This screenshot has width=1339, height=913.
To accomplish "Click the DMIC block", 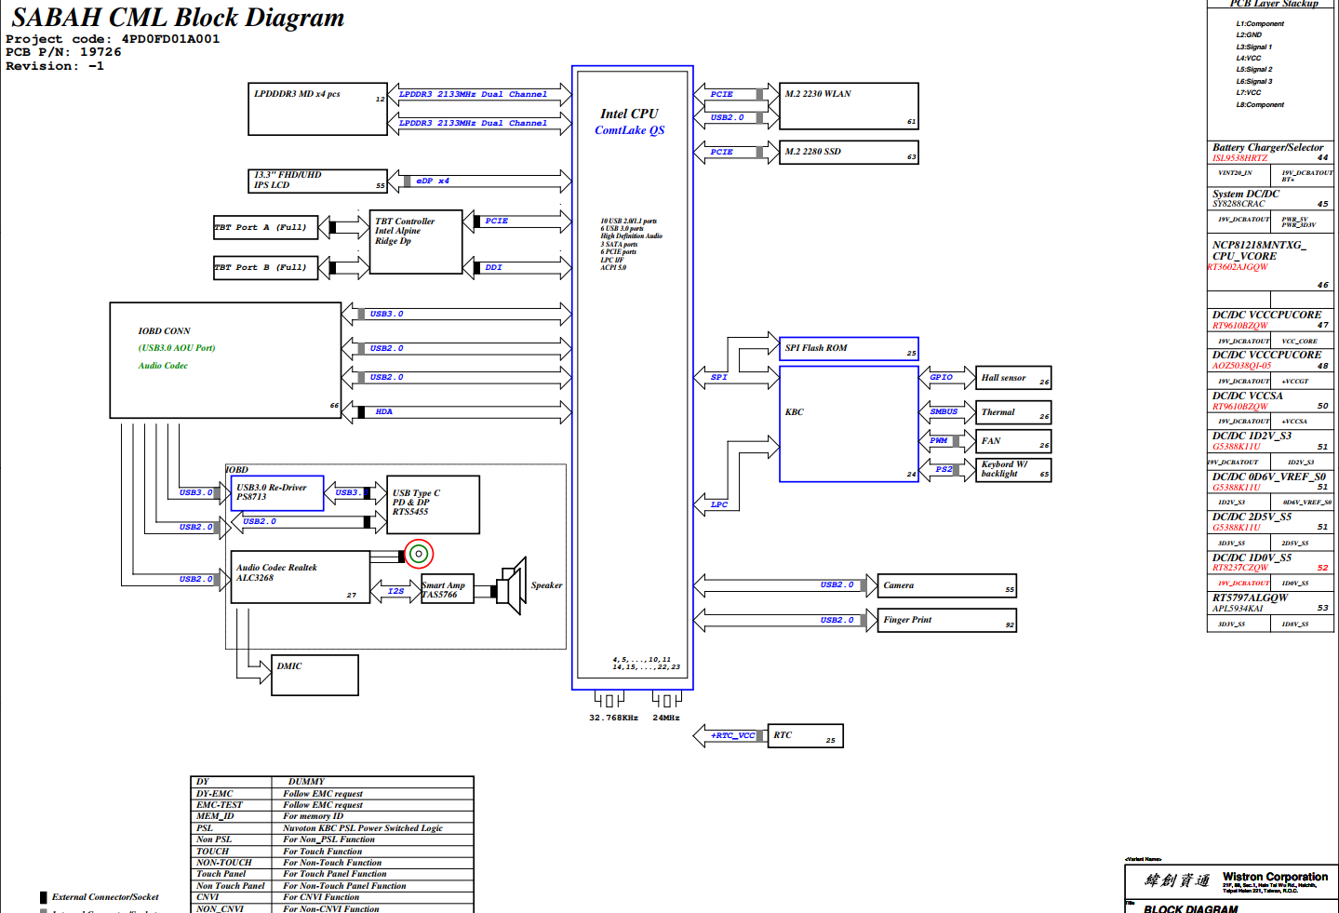I will 315,676.
